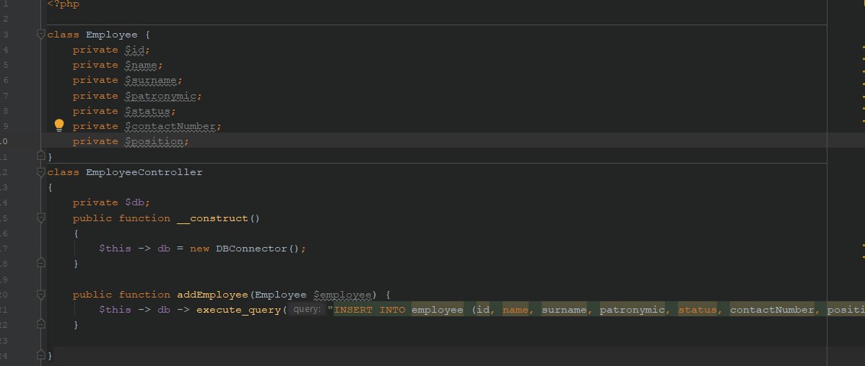Click the __construct method name
This screenshot has height=366, width=865.
pos(212,218)
